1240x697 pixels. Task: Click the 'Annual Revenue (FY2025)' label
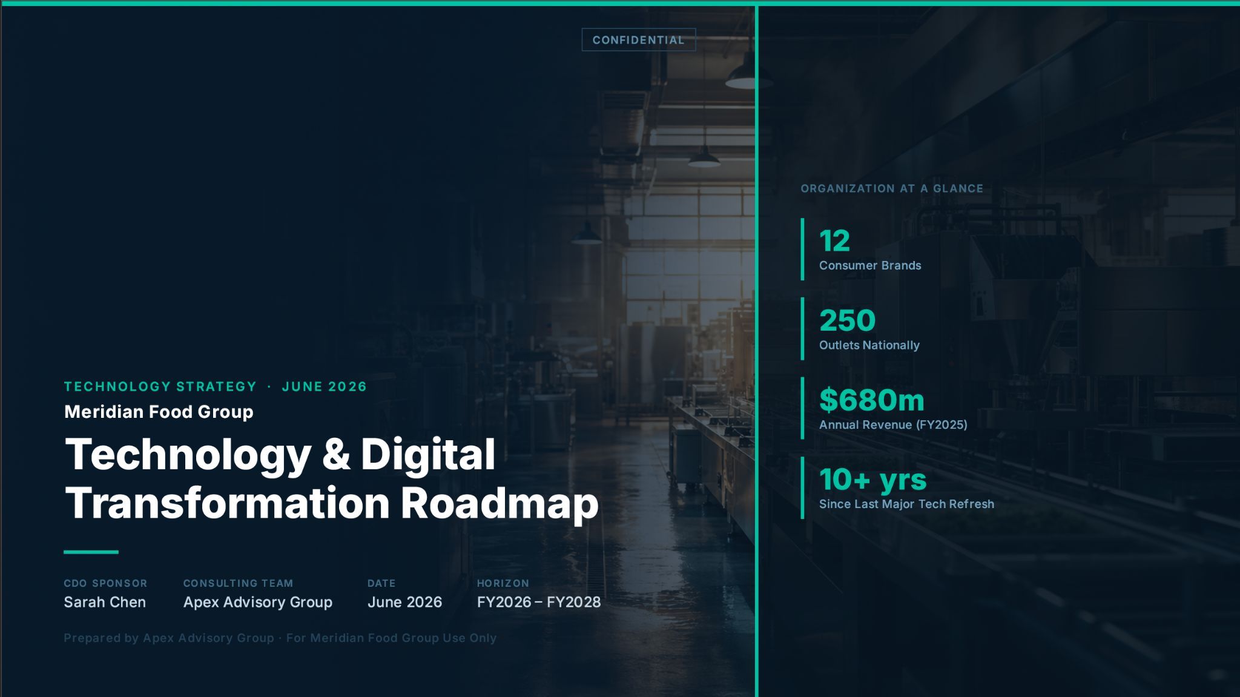coord(893,424)
